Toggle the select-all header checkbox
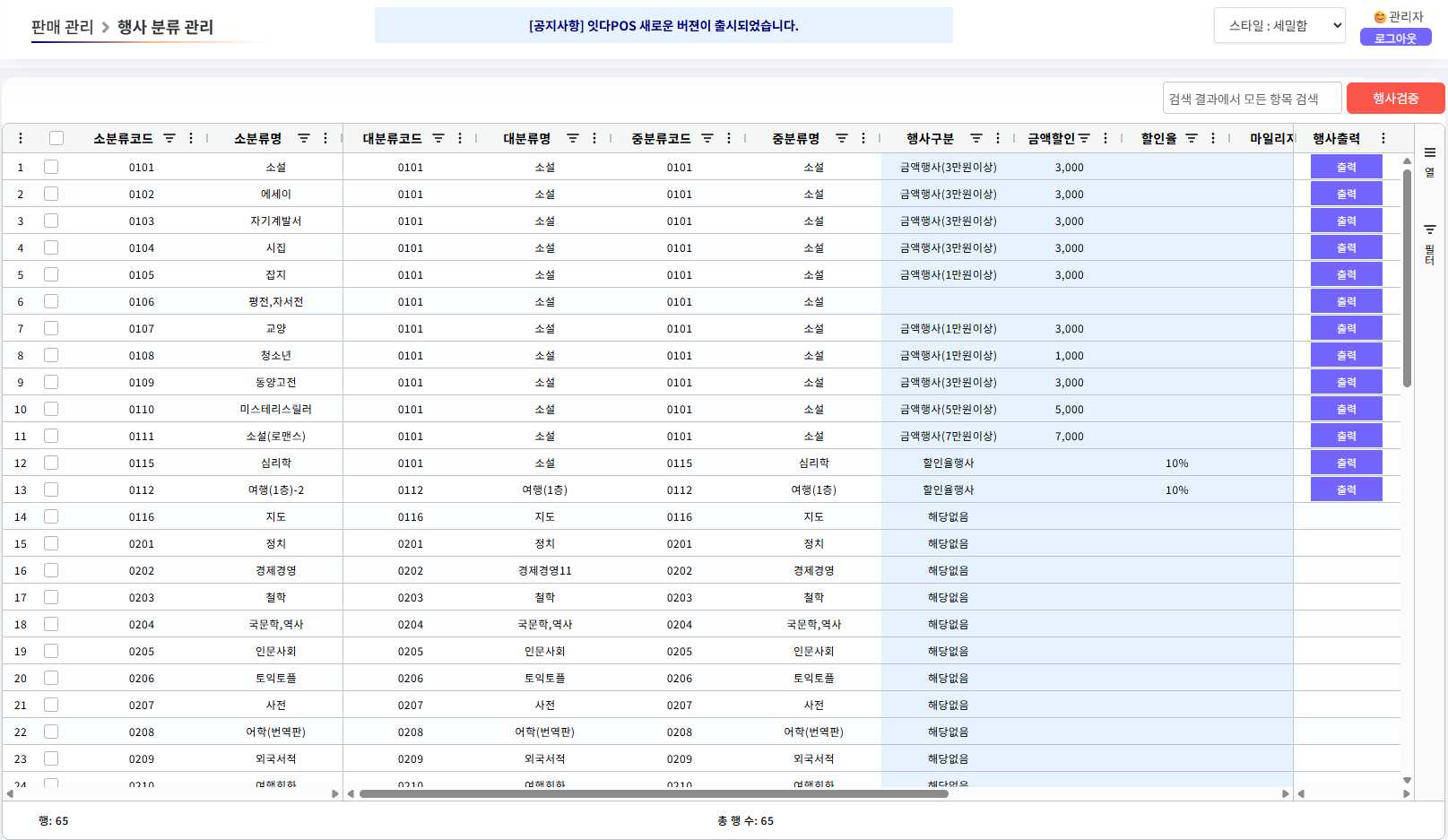The width and height of the screenshot is (1448, 840). click(x=56, y=138)
